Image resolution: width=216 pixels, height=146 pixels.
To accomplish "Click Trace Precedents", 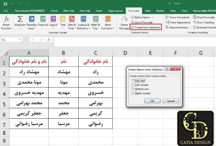I will [177, 17].
